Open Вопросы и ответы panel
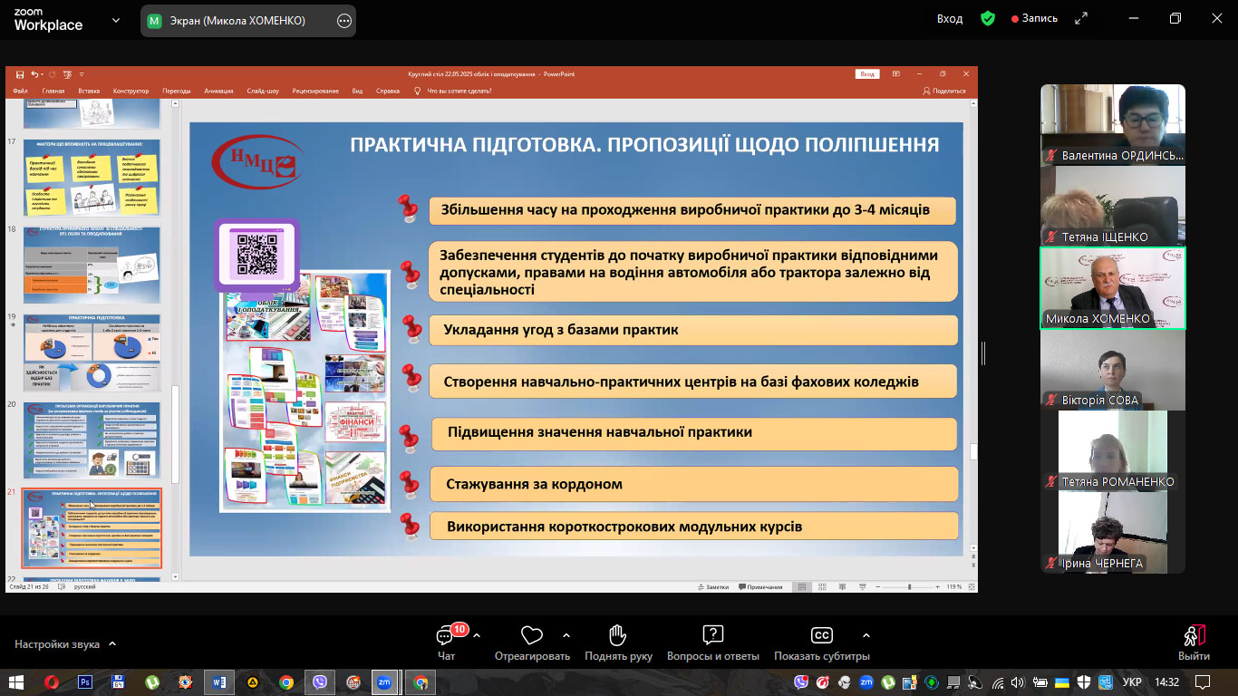The height and width of the screenshot is (696, 1238). pos(712,642)
